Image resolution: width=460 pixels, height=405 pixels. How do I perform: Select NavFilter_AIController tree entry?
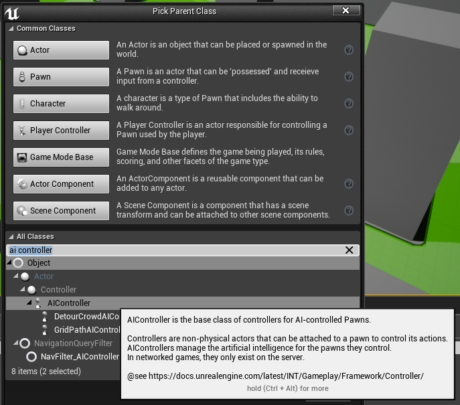pos(79,357)
